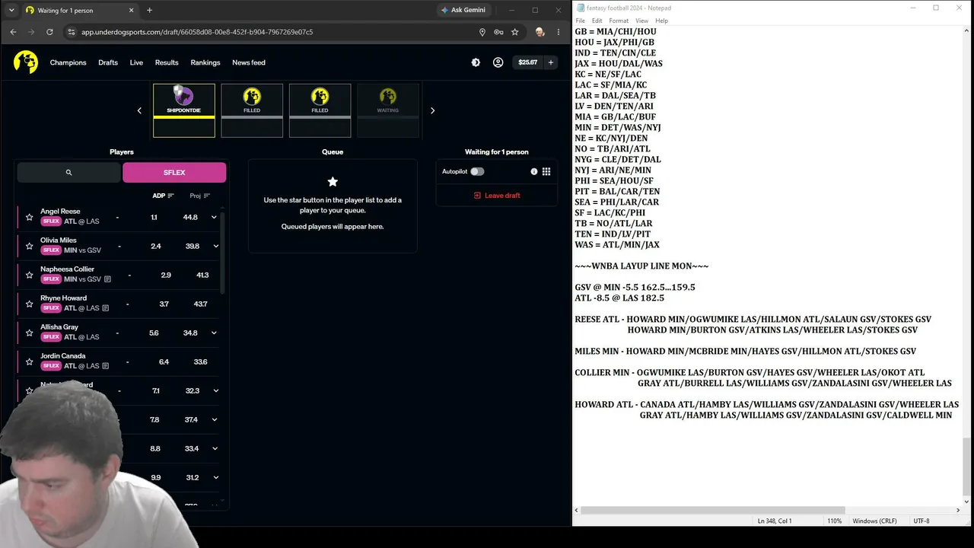Click the Chrome address bar URL
The image size is (974, 548).
click(197, 32)
